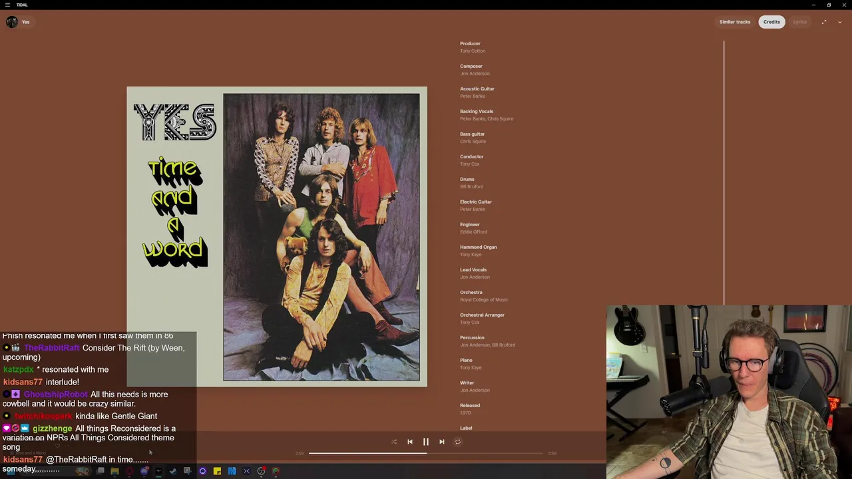Screen dimensions: 852x479
Task: Click the Released 1970 value
Action: 465,413
